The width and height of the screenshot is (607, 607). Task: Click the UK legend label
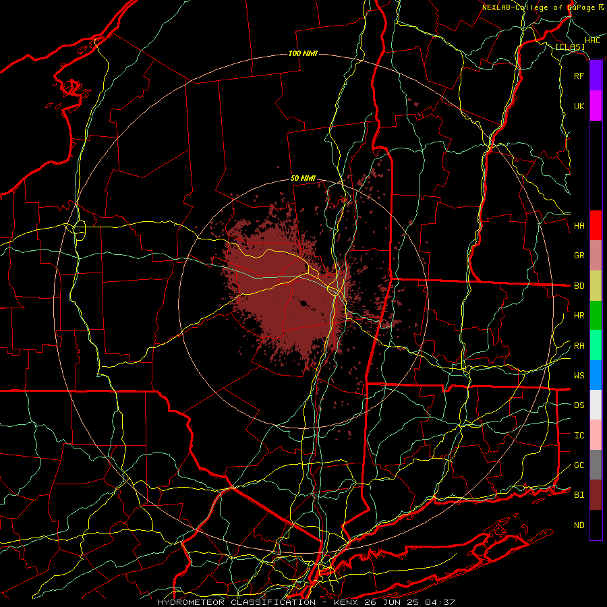point(579,106)
